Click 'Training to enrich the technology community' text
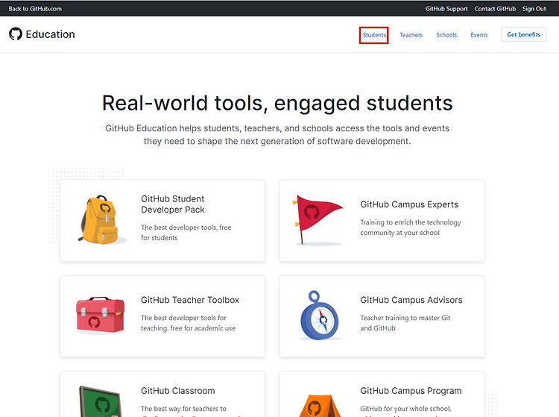Viewport: 559px width, 417px height. (411, 228)
